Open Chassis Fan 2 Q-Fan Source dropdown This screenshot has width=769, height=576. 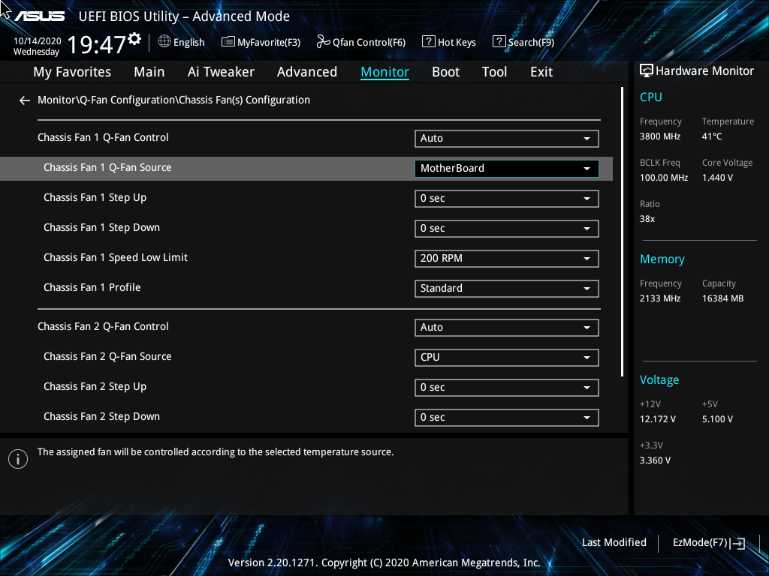point(507,358)
